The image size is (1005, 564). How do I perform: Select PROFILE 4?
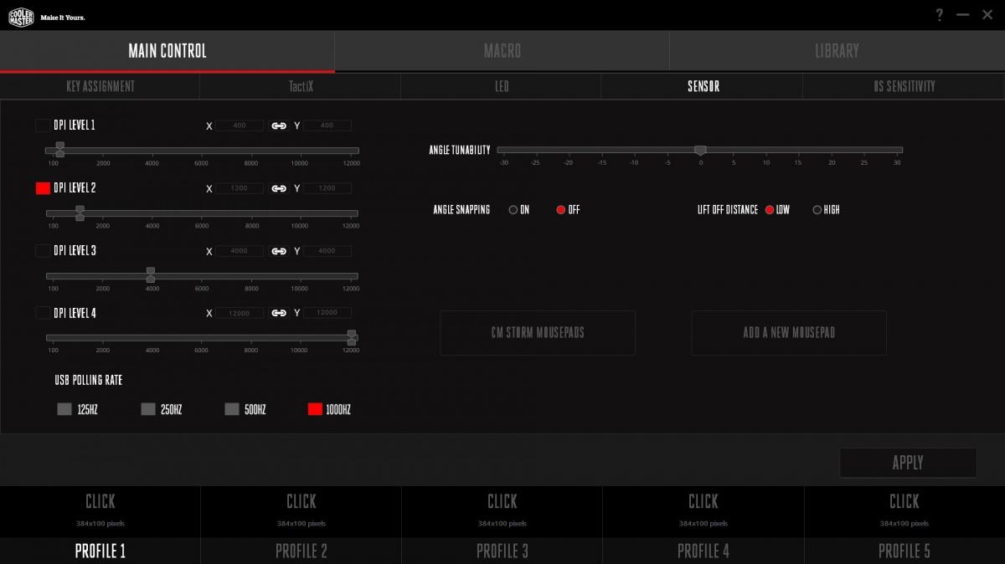pyautogui.click(x=703, y=551)
